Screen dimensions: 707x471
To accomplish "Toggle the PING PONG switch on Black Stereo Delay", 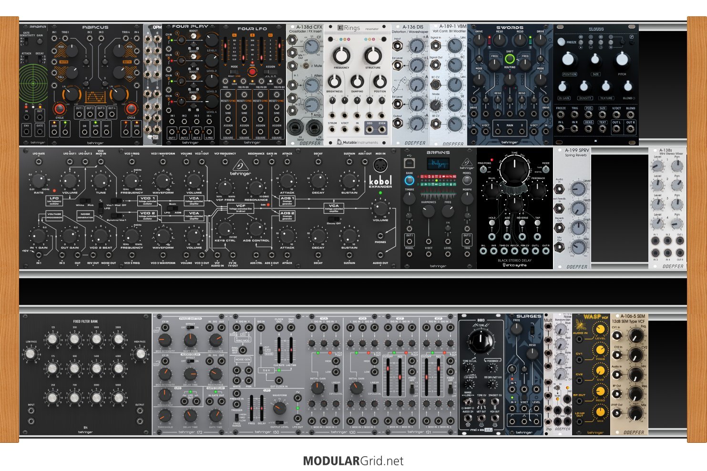I will 484,169.
